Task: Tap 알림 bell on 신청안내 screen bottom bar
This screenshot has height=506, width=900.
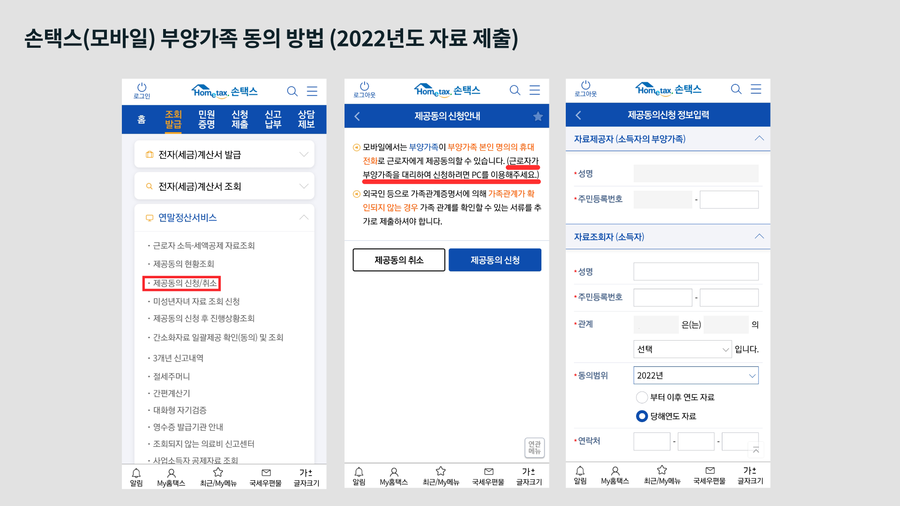Action: coord(359,476)
